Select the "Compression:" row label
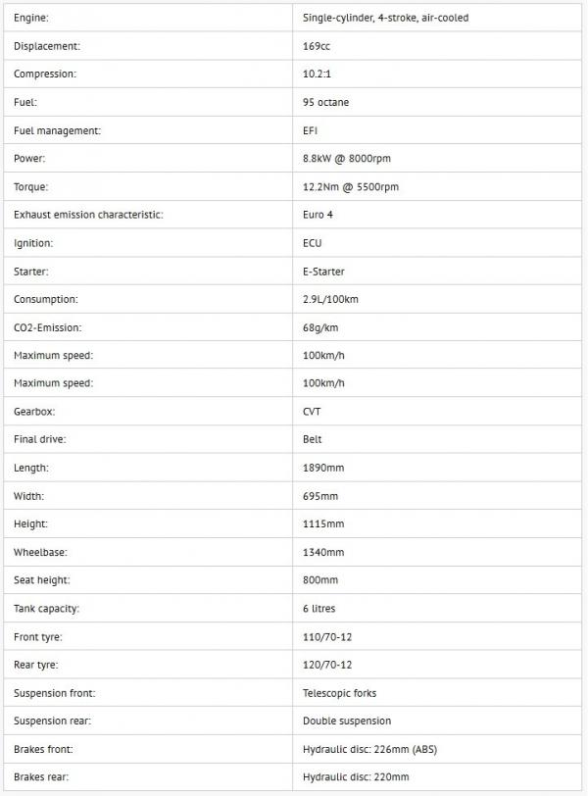 point(44,74)
